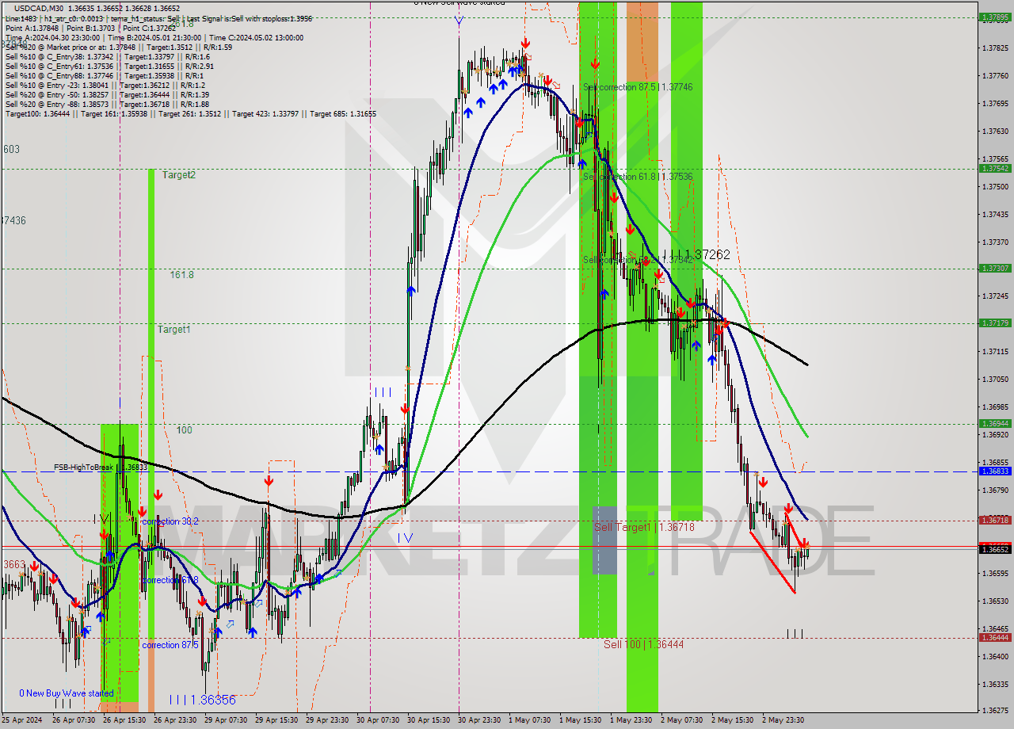Click the green 1.37895 price tag
The width and height of the screenshot is (1014, 729).
click(995, 17)
